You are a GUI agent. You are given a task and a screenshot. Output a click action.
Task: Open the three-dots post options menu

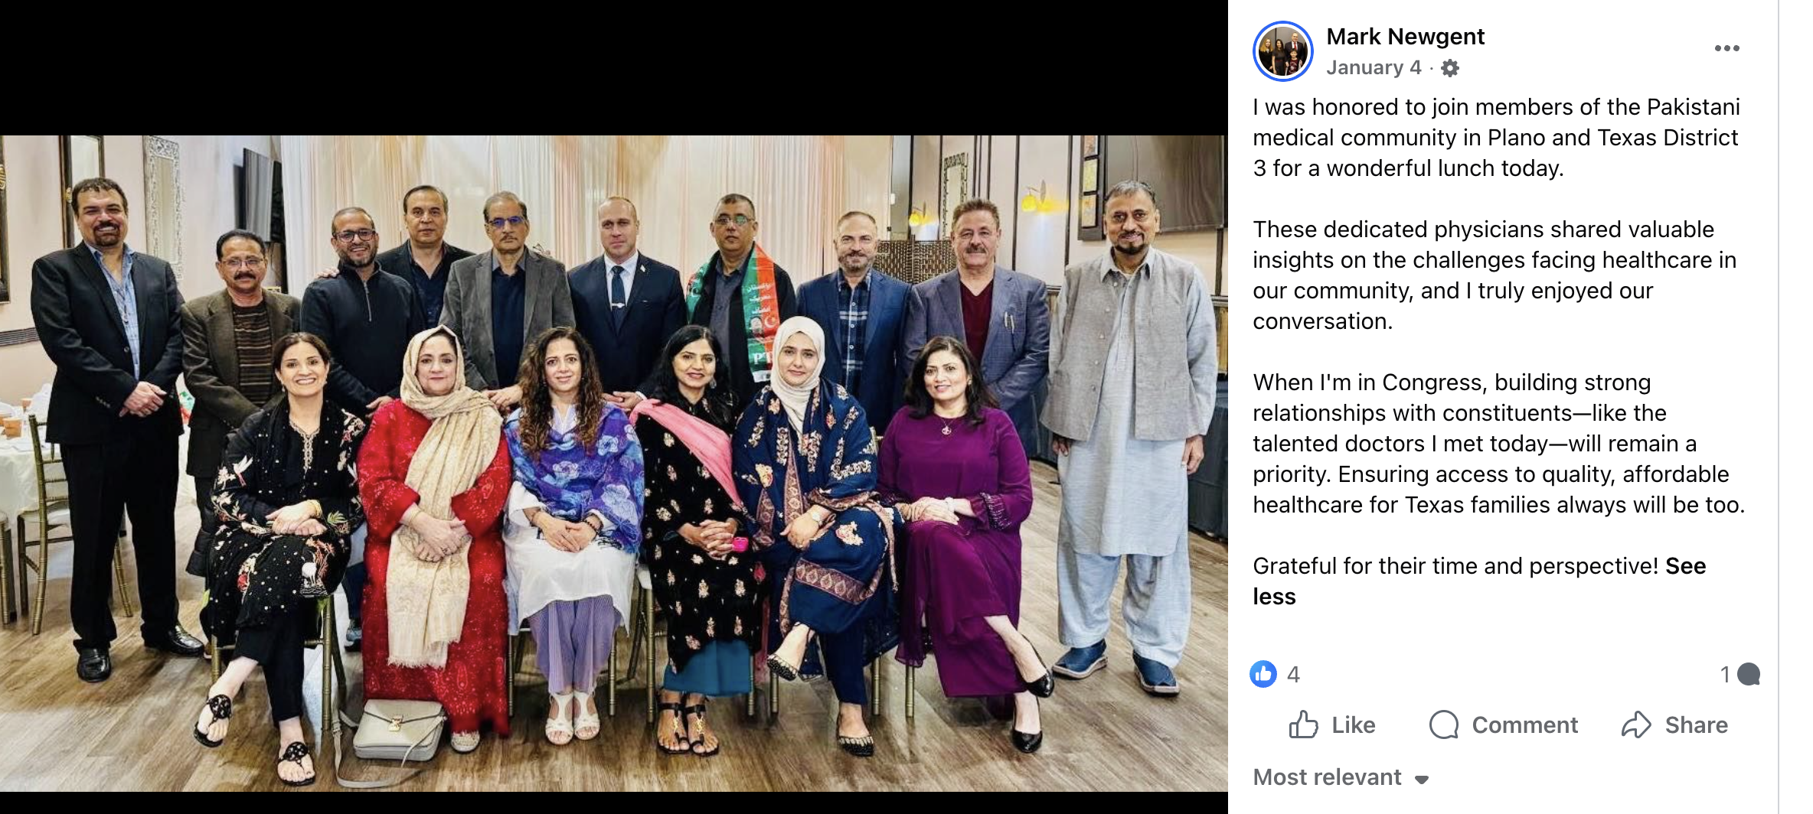[x=1726, y=48]
